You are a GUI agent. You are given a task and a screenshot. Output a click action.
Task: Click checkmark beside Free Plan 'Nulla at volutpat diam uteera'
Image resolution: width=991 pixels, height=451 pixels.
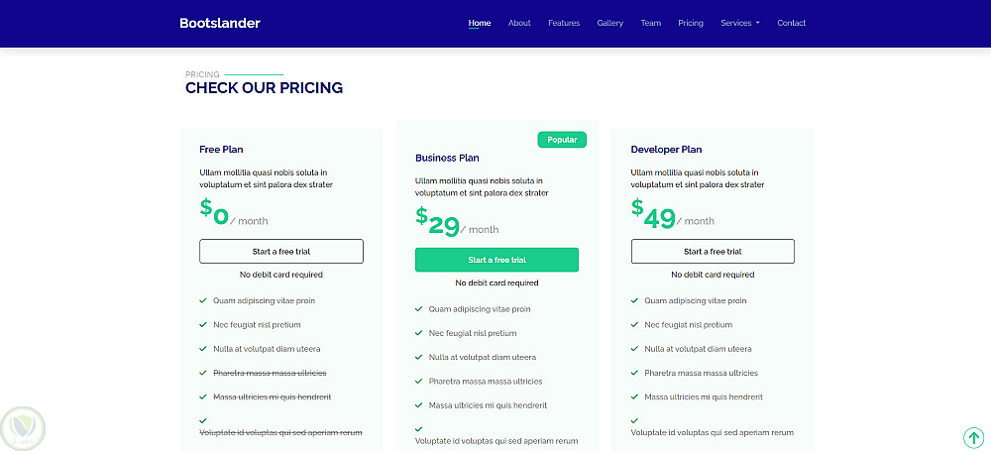(202, 349)
